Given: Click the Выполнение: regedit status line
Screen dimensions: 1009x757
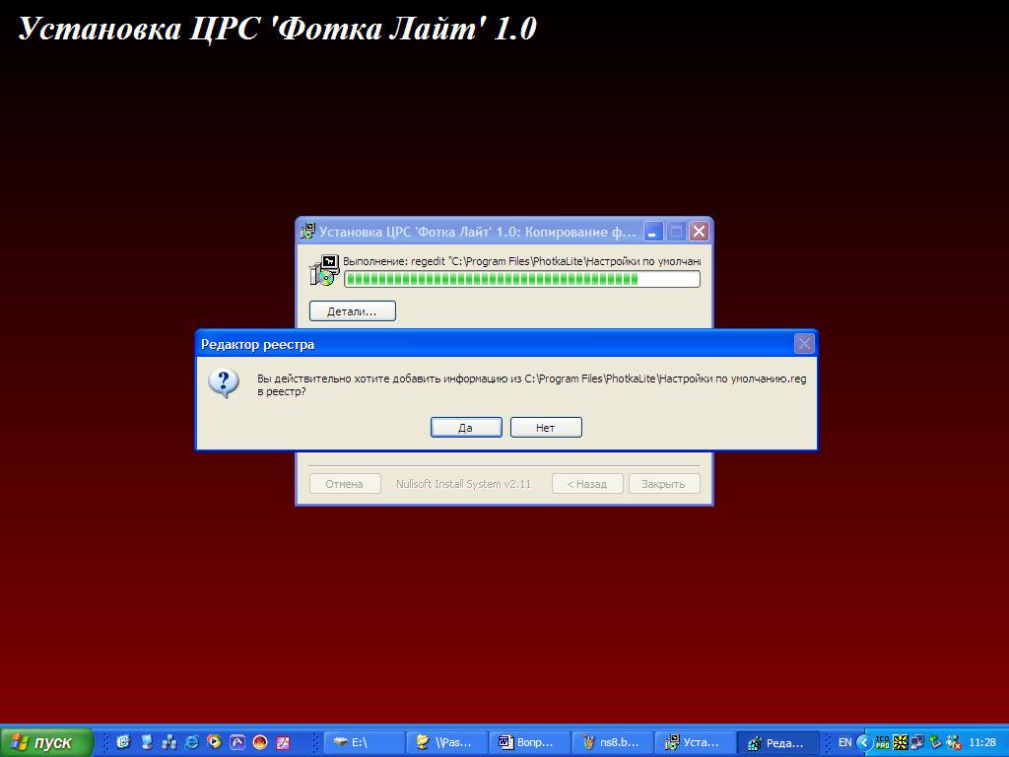Looking at the screenshot, I should 521,261.
